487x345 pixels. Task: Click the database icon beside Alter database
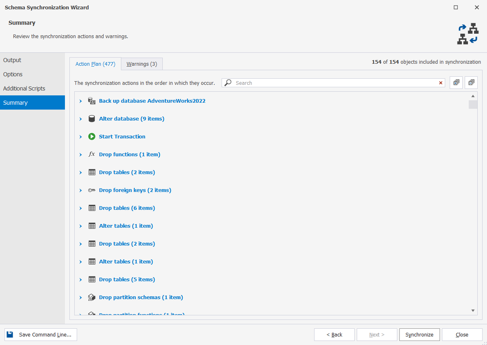(92, 119)
